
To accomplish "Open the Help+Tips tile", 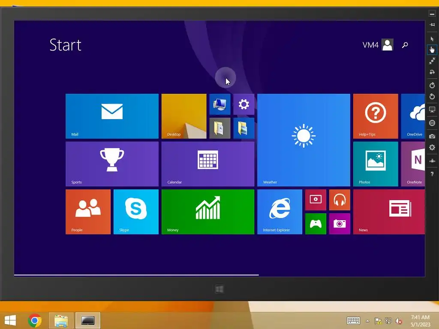I will [376, 116].
